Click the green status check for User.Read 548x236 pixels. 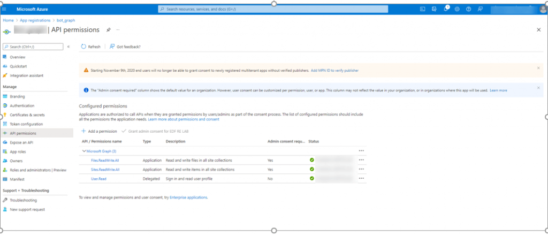[x=312, y=178]
